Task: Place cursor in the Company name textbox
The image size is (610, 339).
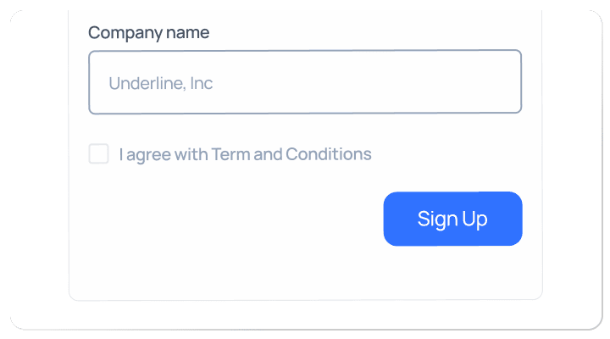Action: pos(305,82)
